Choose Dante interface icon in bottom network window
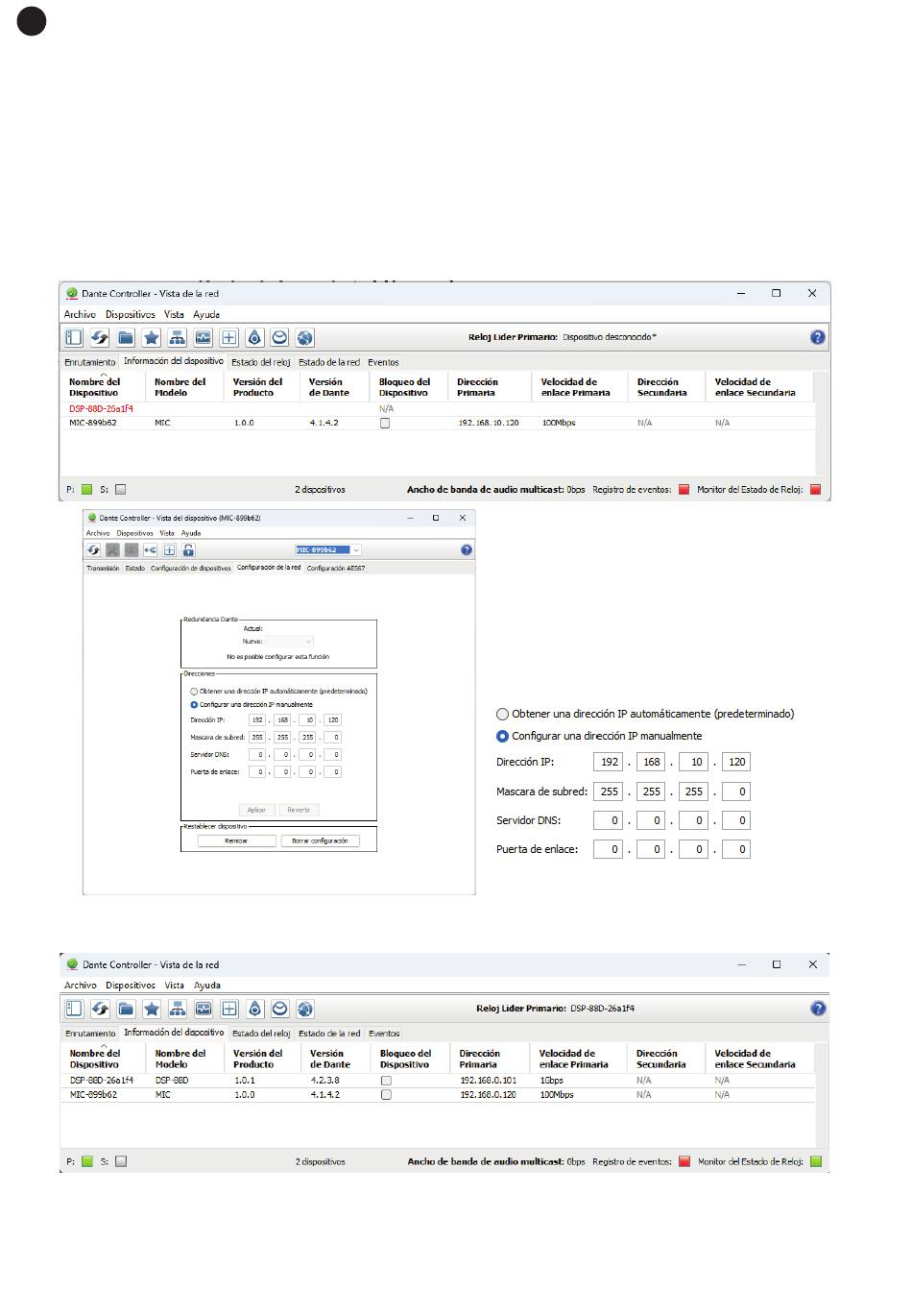Image resolution: width=912 pixels, height=1315 pixels. tap(178, 1009)
